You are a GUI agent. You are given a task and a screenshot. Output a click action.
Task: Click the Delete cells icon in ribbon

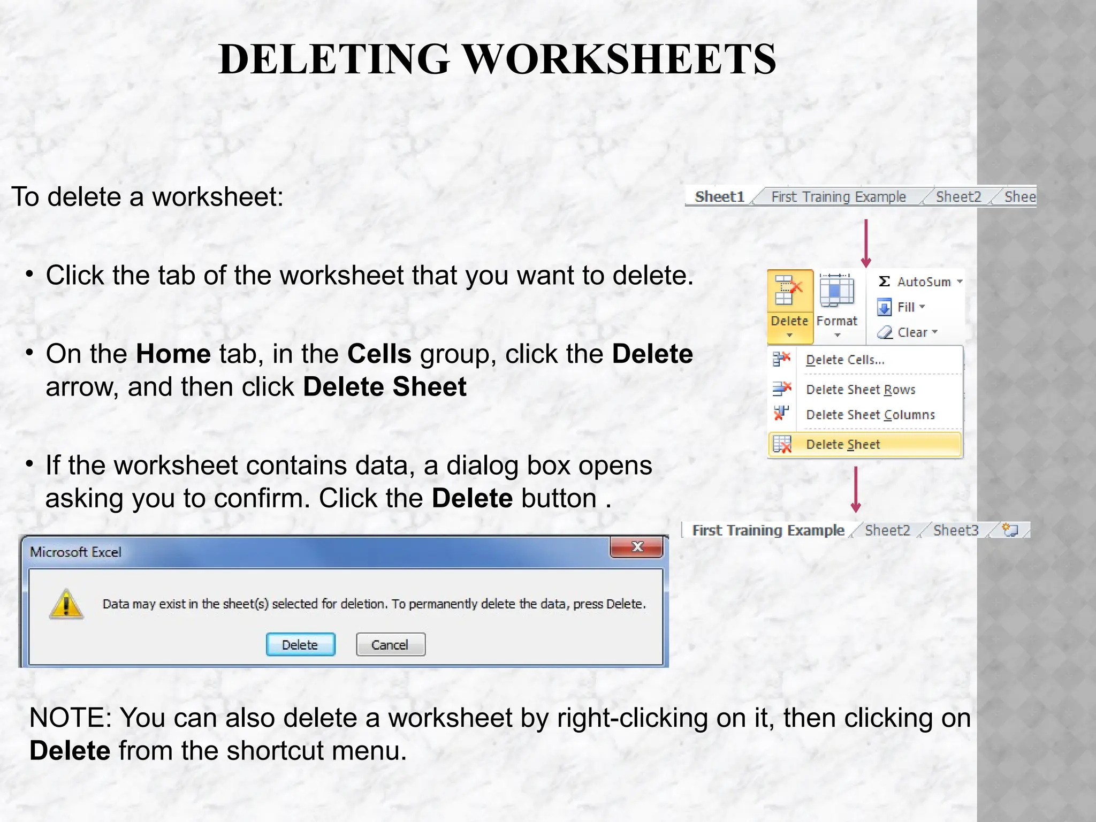788,291
